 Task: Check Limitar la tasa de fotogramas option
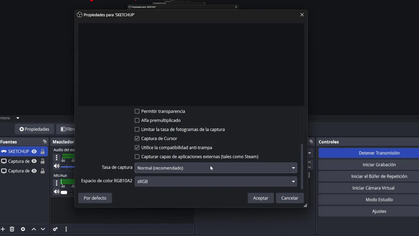137,129
